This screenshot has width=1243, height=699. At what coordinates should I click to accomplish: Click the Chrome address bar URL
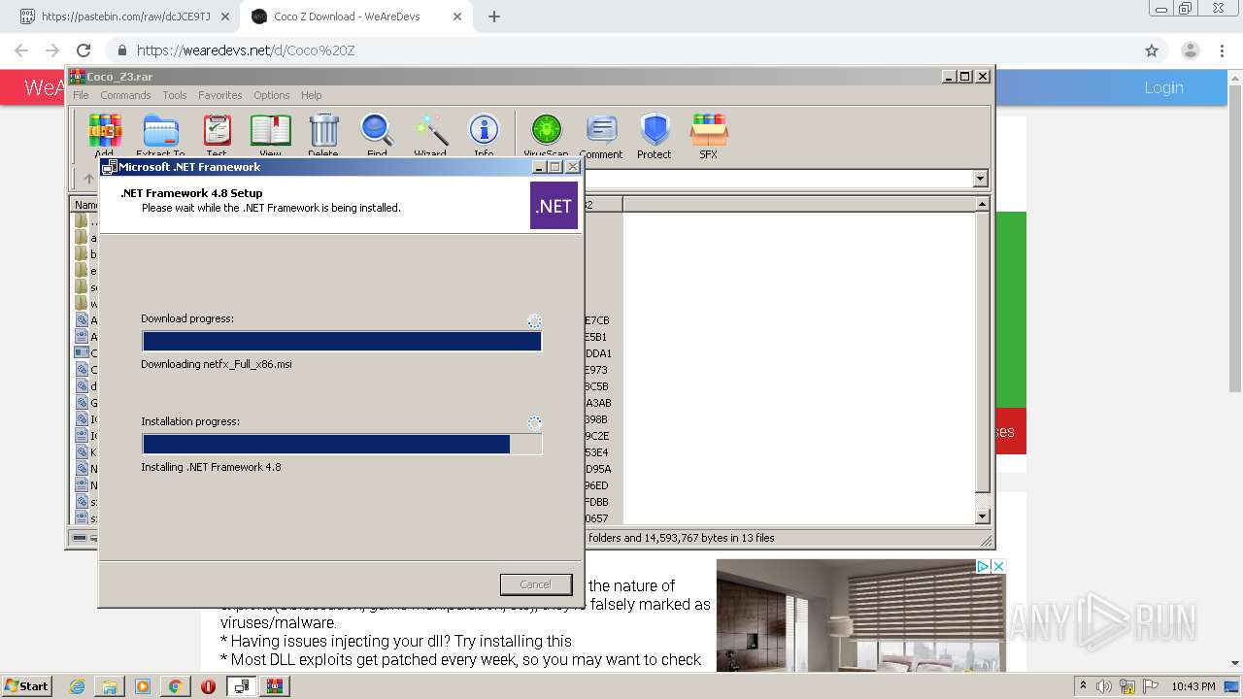click(246, 50)
